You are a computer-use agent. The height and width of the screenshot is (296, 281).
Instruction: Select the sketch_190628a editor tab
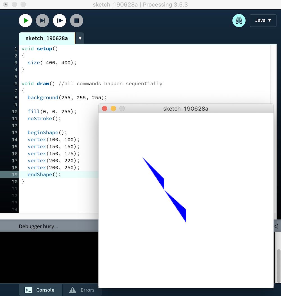pos(47,38)
